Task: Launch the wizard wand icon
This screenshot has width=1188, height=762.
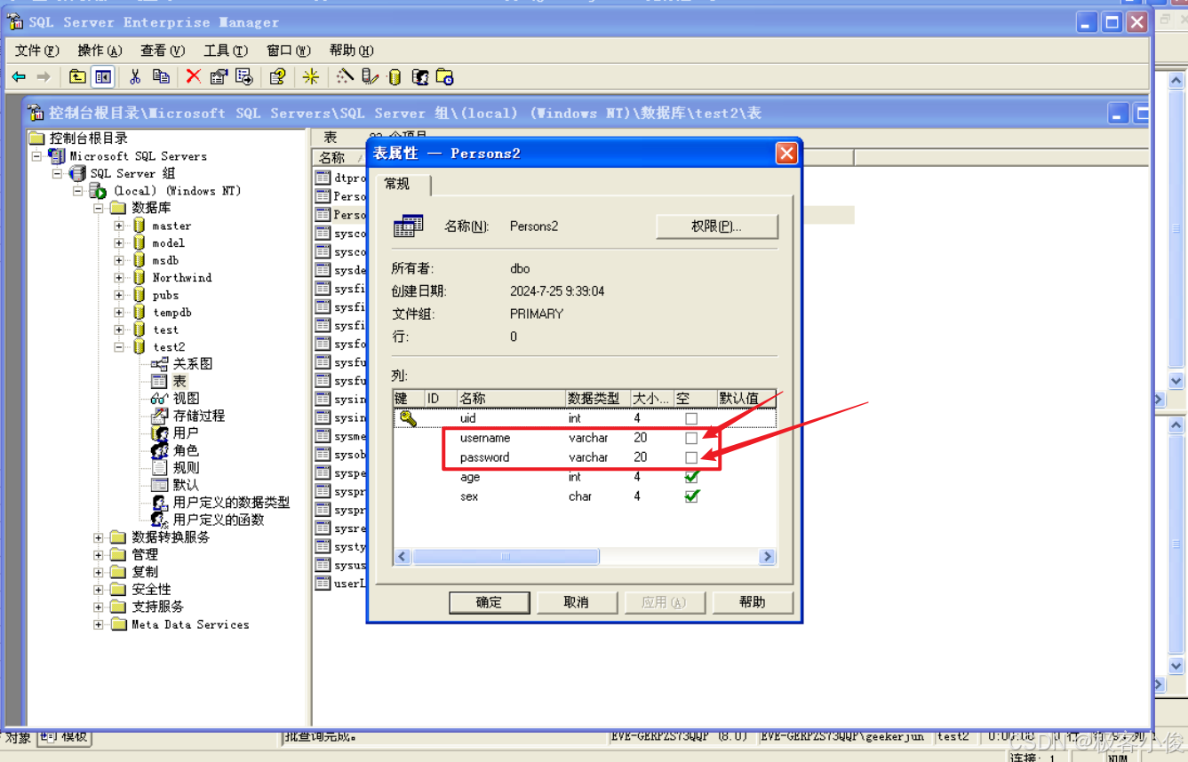Action: [x=344, y=77]
